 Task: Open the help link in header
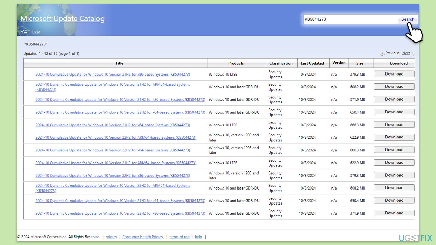pos(36,32)
